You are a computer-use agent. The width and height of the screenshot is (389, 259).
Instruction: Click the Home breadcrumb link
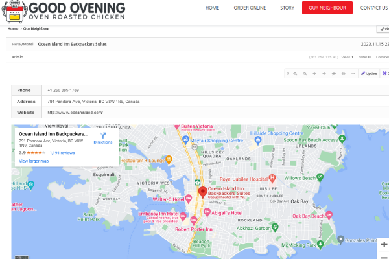[x=13, y=28]
